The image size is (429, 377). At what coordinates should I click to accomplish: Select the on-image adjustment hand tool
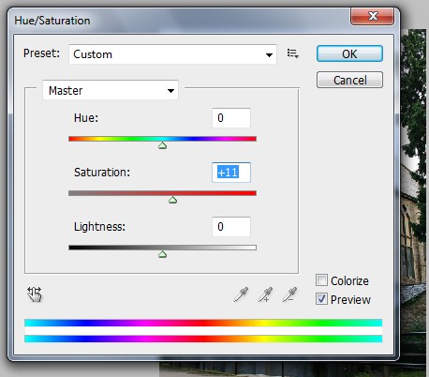click(x=35, y=294)
